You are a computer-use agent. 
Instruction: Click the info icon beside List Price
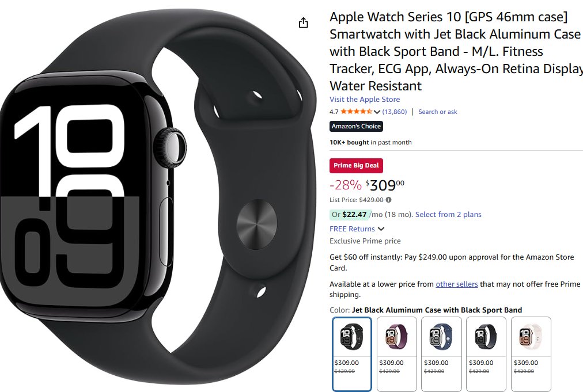pos(388,200)
